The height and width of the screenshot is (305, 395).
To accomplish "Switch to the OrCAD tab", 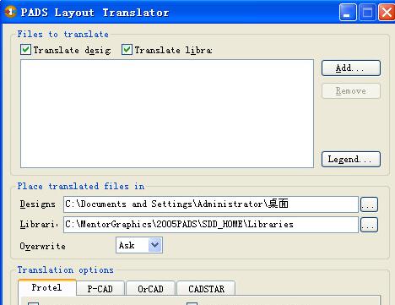I will tap(150, 288).
